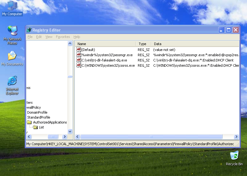Open the Edit menu
Image resolution: width=247 pixels, height=176 pixels.
click(x=39, y=37)
